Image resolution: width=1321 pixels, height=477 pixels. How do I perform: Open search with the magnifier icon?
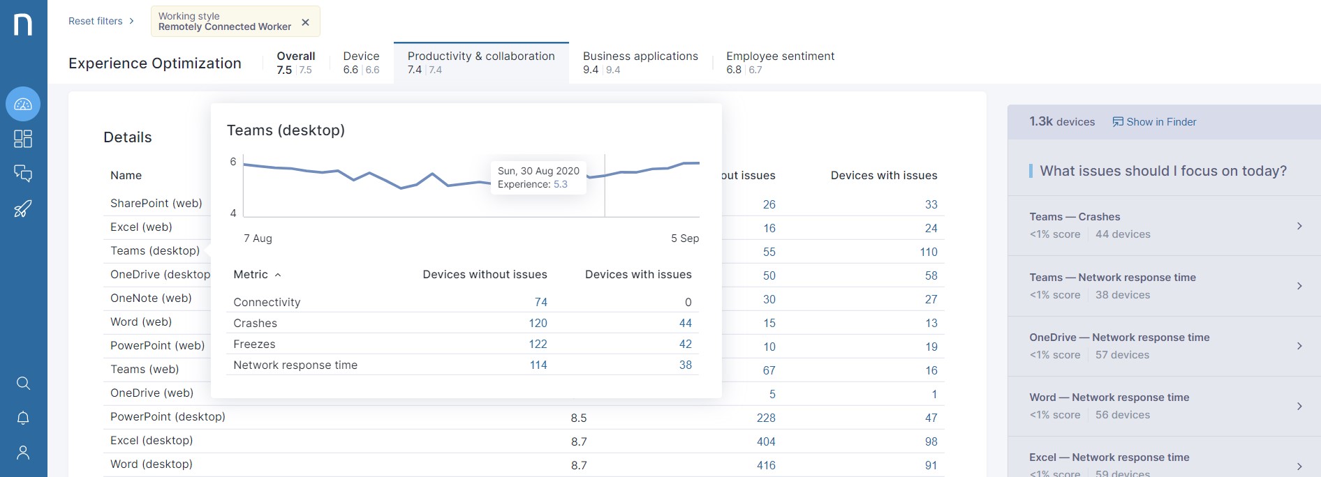click(23, 383)
